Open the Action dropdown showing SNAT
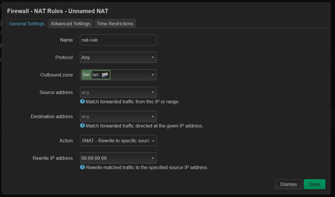 pos(118,141)
